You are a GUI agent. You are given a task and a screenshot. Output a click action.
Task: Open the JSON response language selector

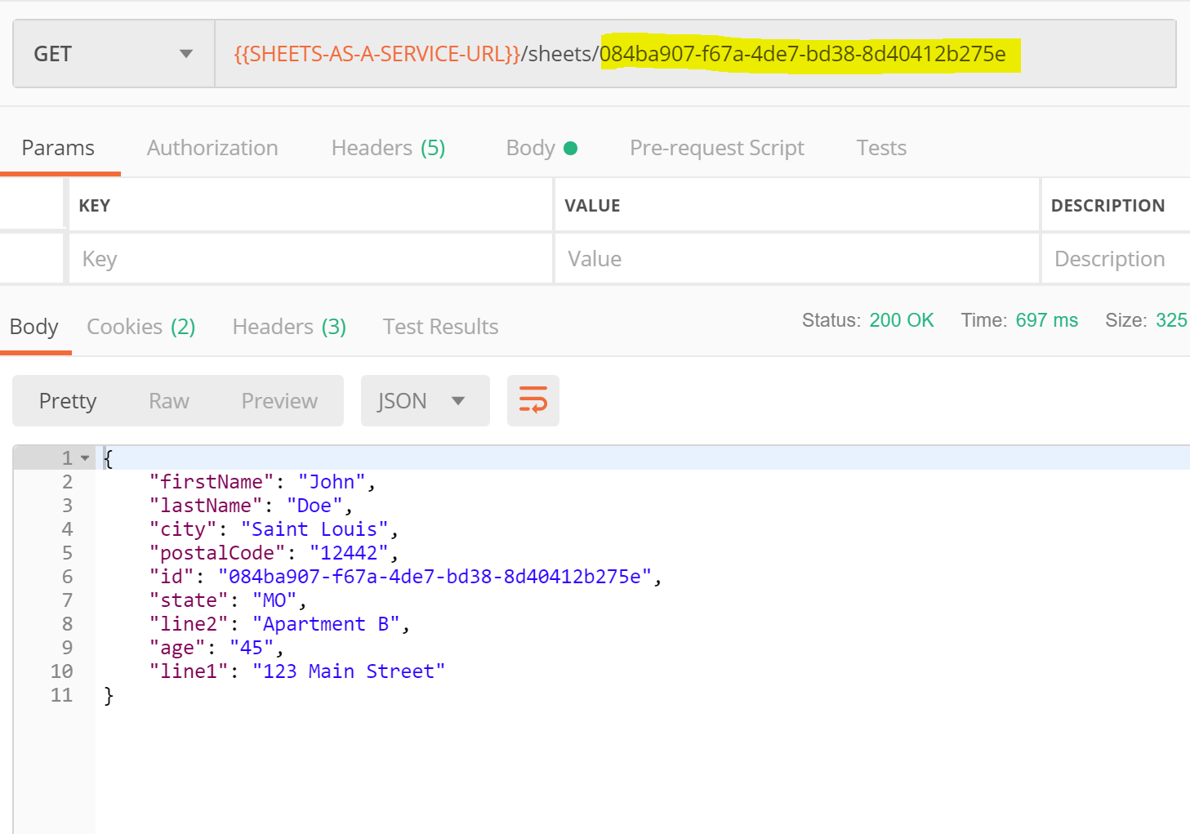pos(425,400)
